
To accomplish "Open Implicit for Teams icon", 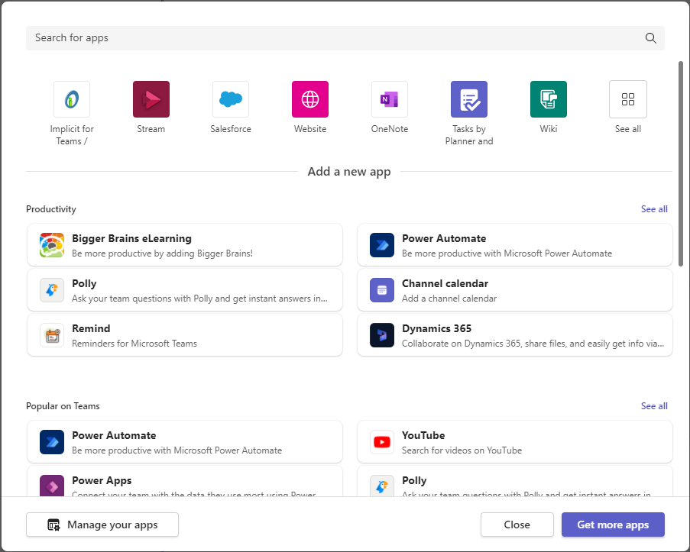I will tap(72, 99).
